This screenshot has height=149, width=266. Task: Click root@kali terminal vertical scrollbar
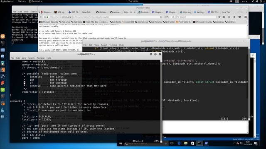point(161,101)
